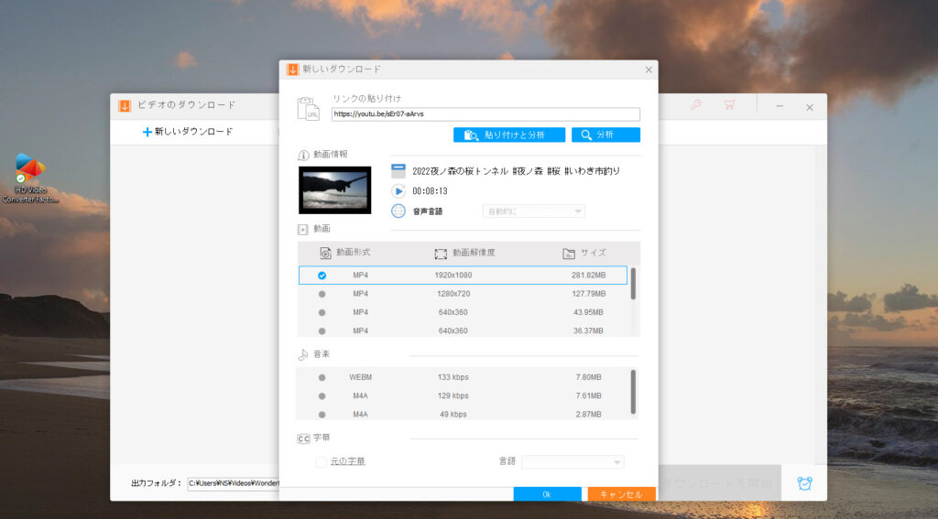The width and height of the screenshot is (938, 519).
Task: Click the plus icon for 新しいダウンロード
Action: click(x=147, y=132)
